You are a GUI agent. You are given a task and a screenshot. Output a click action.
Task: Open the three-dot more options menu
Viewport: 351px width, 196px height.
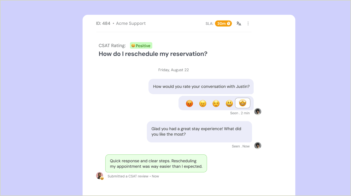coord(248,24)
